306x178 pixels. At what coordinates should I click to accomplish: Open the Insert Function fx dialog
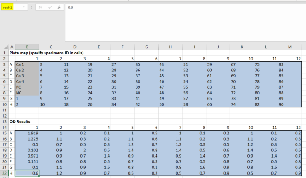click(59, 7)
